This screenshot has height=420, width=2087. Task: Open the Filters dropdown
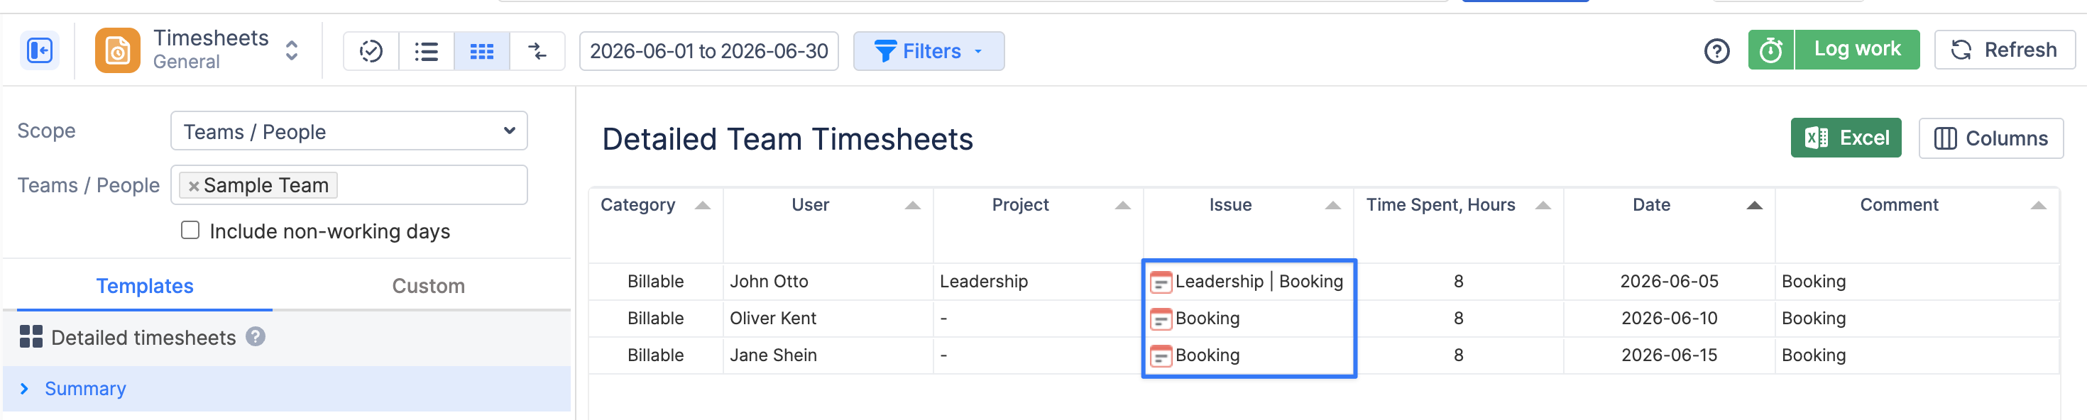pos(929,51)
